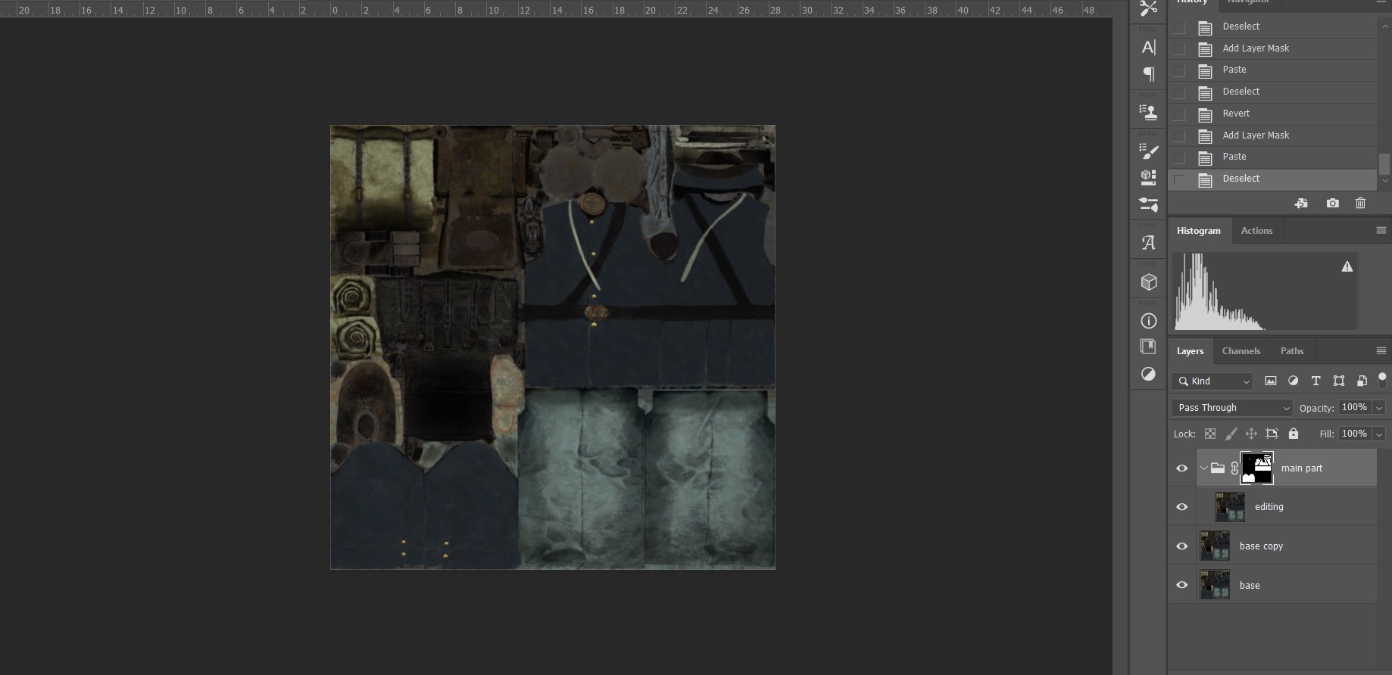Open the Paragraph panel icon
This screenshot has width=1392, height=675.
click(x=1148, y=74)
